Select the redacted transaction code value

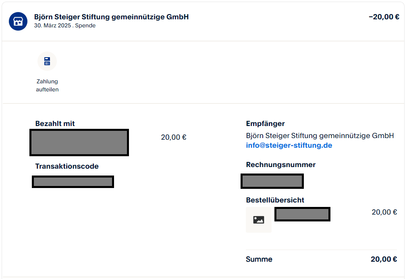pyautogui.click(x=73, y=182)
